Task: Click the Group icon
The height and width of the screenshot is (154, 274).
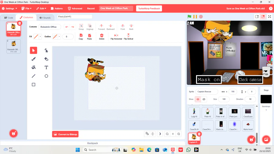Action: pyautogui.click(x=81, y=26)
